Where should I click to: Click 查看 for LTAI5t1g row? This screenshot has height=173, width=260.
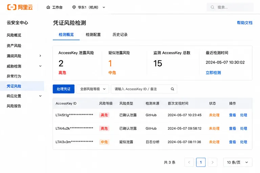pos(233,115)
